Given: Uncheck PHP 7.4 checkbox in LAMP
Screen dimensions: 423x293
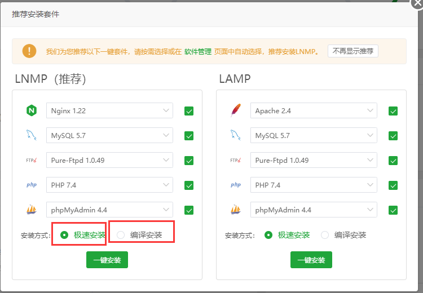Looking at the screenshot, I should click(x=393, y=185).
